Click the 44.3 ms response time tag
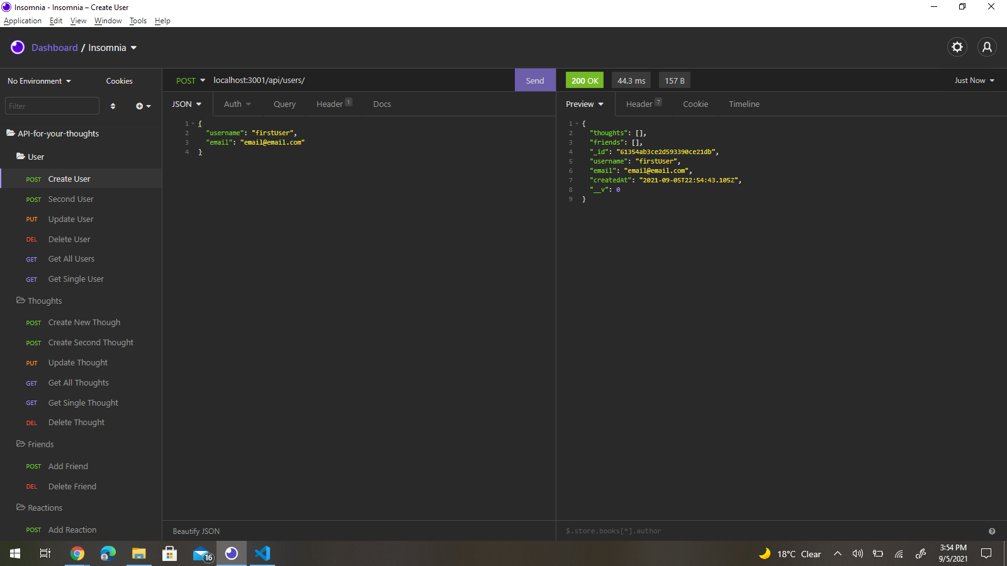1007x566 pixels. click(631, 80)
